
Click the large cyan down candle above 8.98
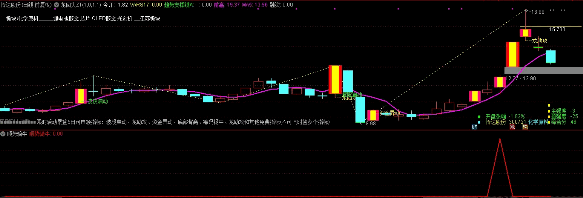pos(360,110)
